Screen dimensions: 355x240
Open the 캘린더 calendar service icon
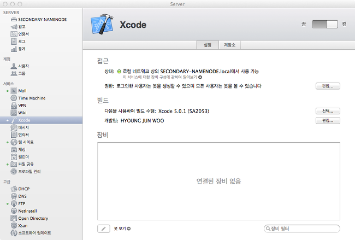point(14,156)
